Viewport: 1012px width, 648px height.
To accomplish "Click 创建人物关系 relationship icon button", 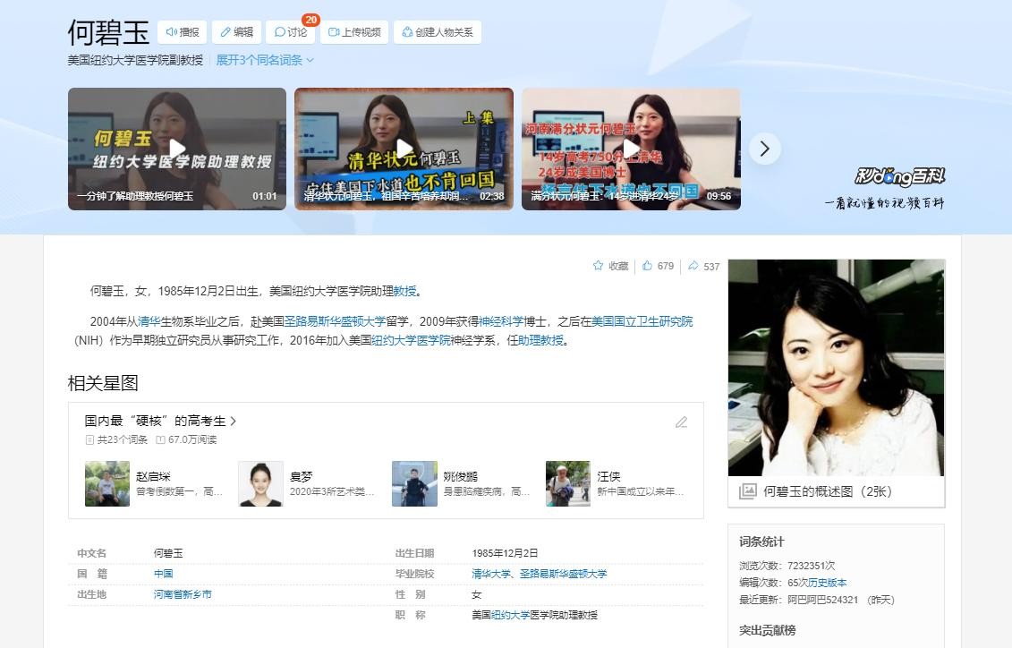I will coord(437,32).
